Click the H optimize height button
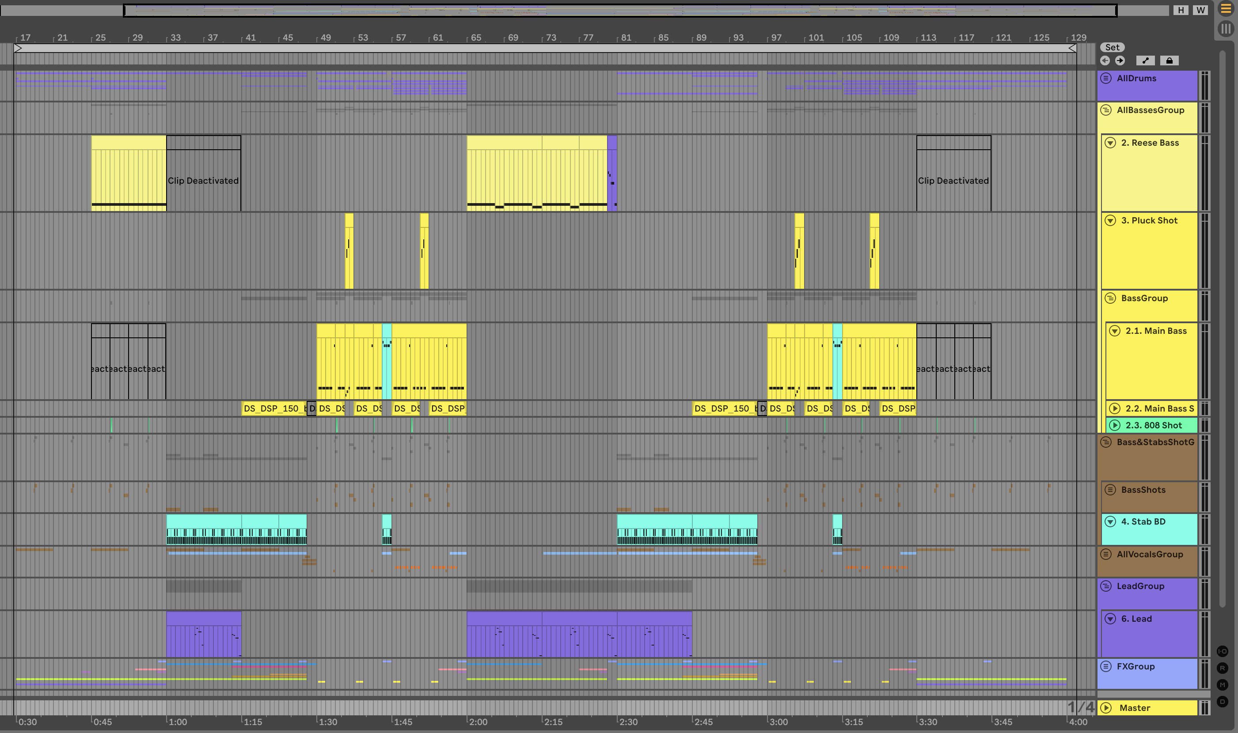This screenshot has width=1238, height=733. pos(1181,10)
